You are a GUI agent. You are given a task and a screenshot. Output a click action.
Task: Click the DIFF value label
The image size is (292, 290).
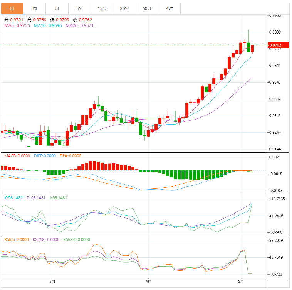coord(44,156)
